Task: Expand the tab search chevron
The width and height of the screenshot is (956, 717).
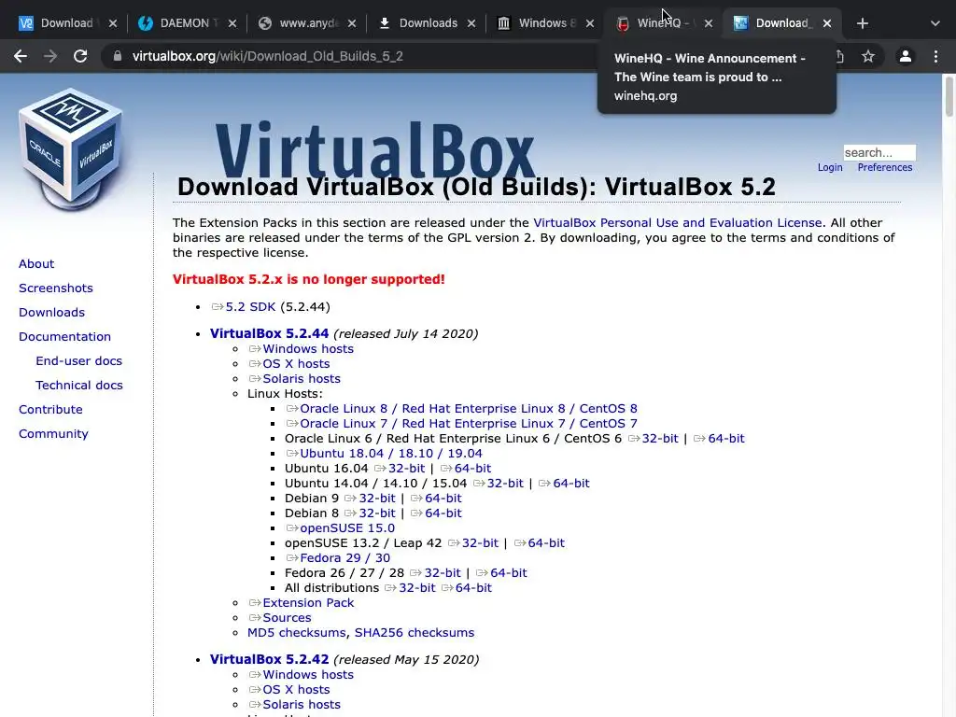Action: pyautogui.click(x=935, y=23)
